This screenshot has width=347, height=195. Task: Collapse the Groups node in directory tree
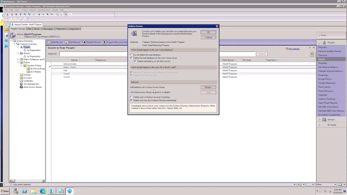coord(18,53)
